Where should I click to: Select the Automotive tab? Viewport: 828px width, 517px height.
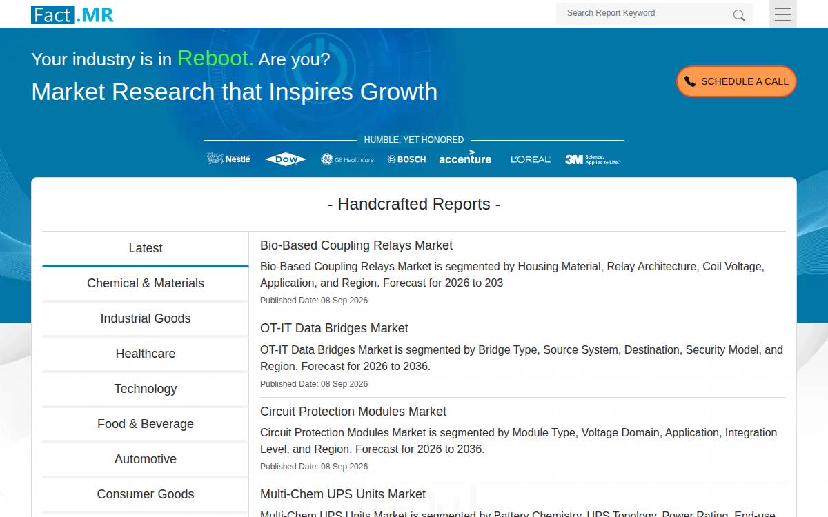[x=146, y=459]
